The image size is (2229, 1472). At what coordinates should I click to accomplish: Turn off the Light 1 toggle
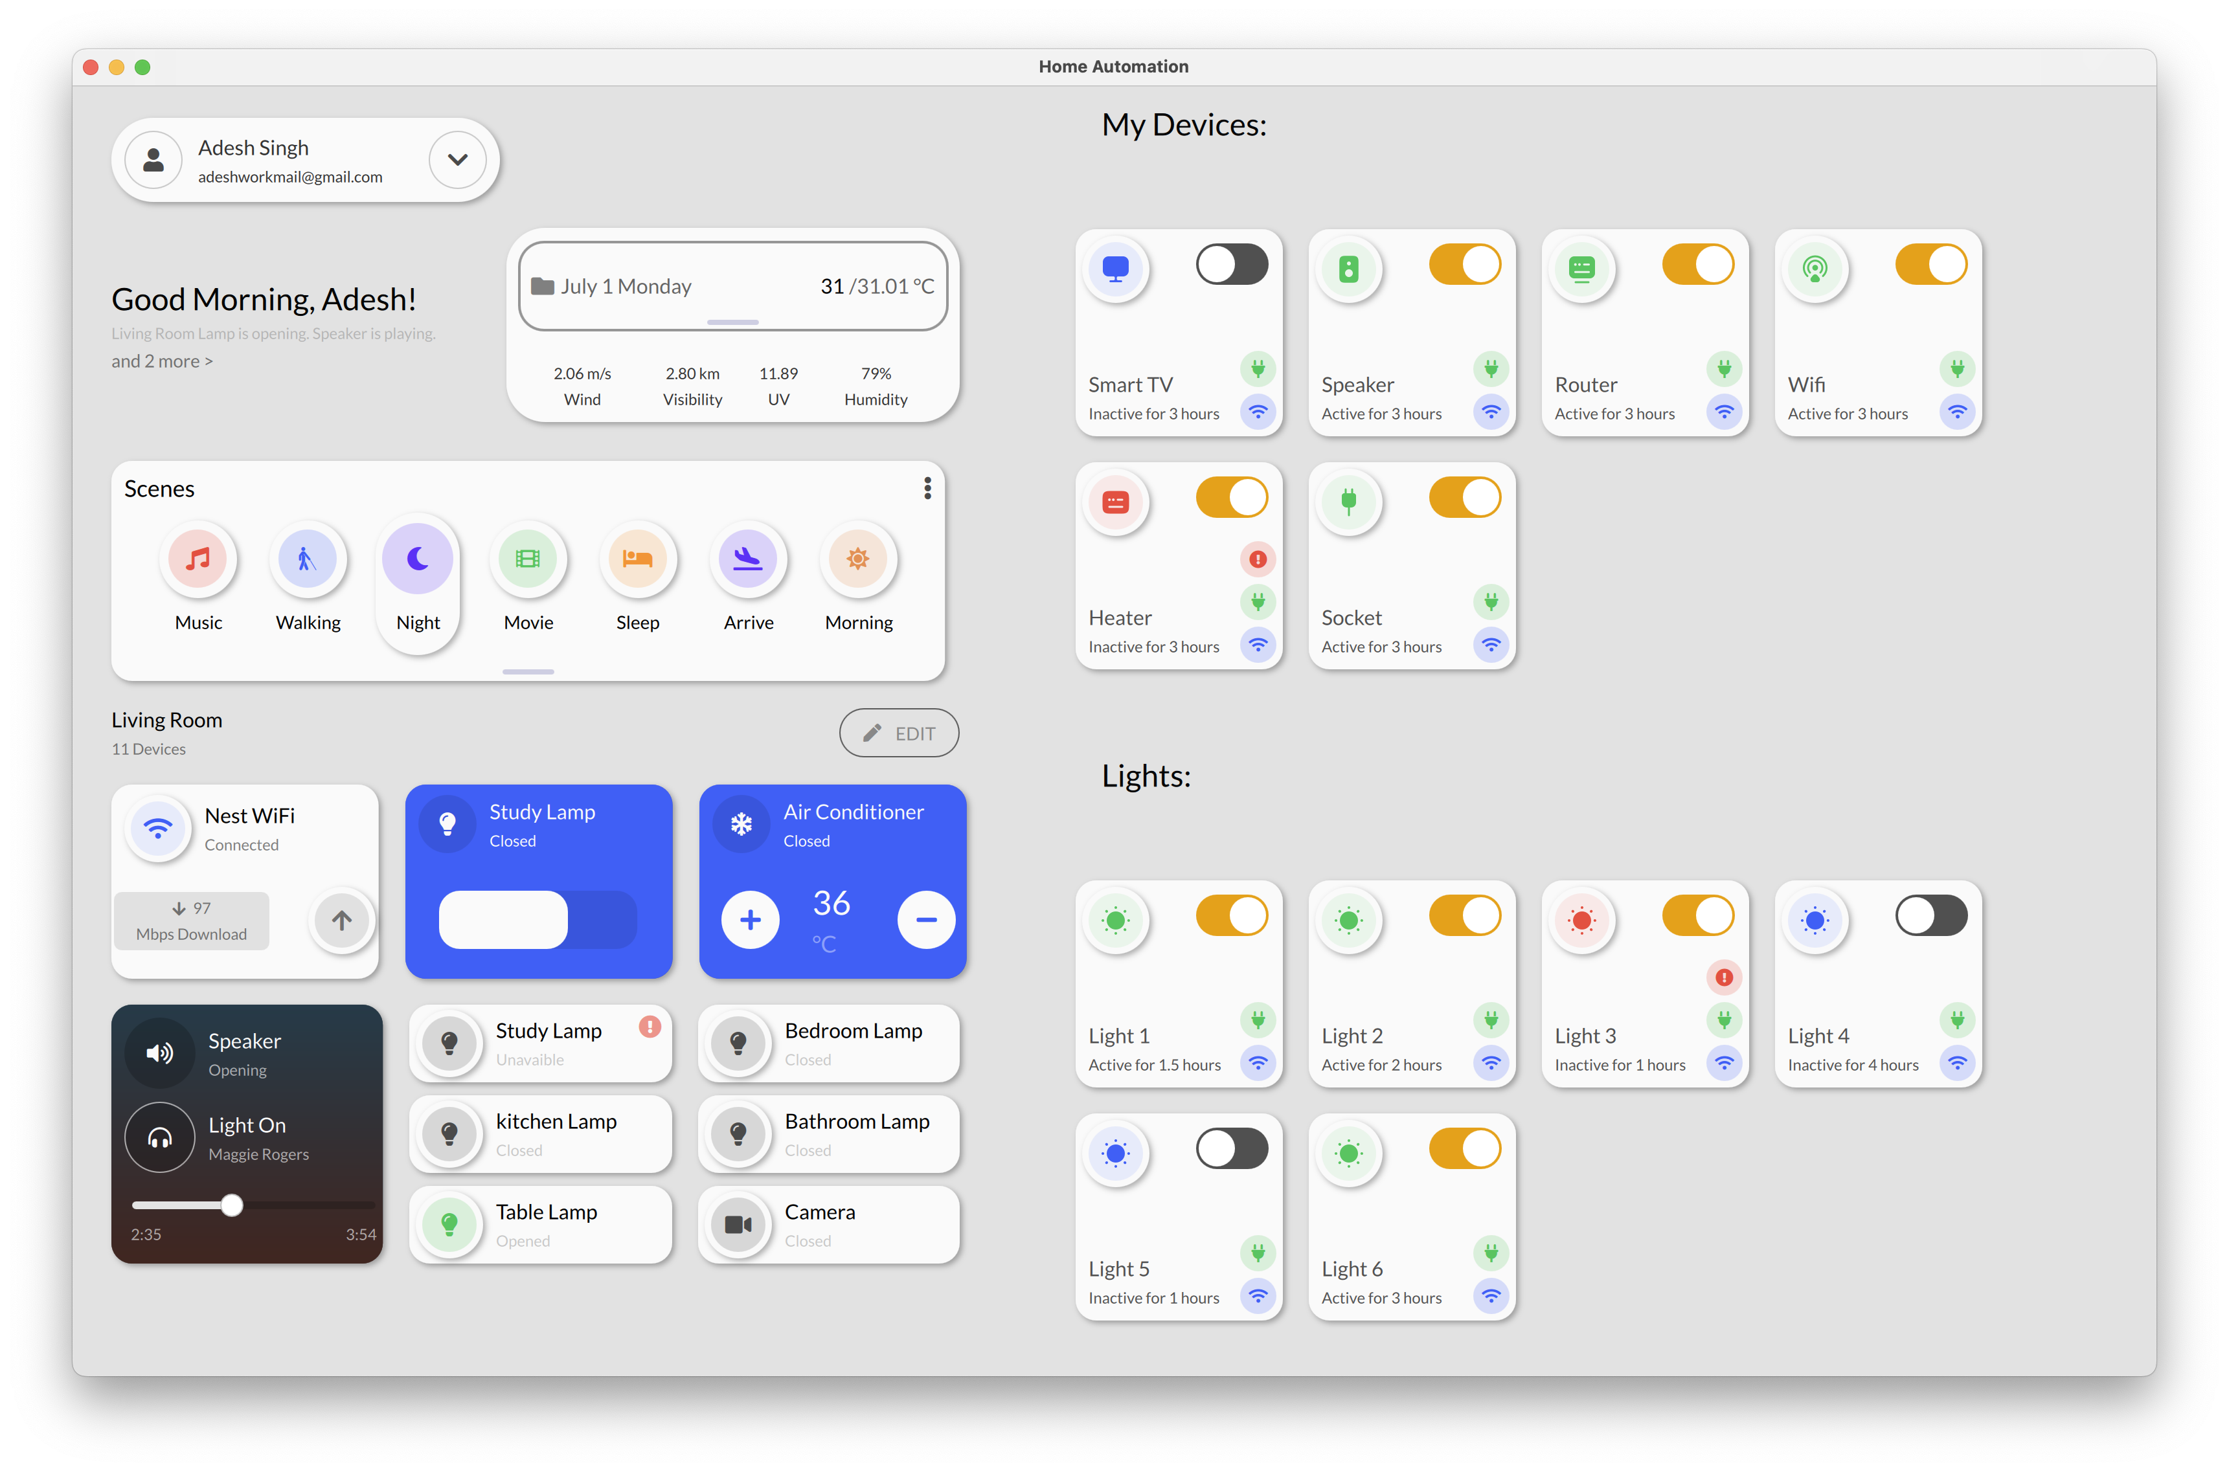1232,915
